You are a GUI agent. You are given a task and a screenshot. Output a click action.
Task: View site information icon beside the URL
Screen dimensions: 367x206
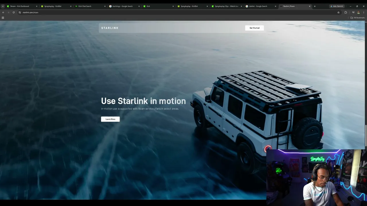click(x=20, y=13)
